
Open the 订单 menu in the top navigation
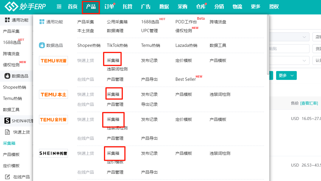(x=109, y=6)
